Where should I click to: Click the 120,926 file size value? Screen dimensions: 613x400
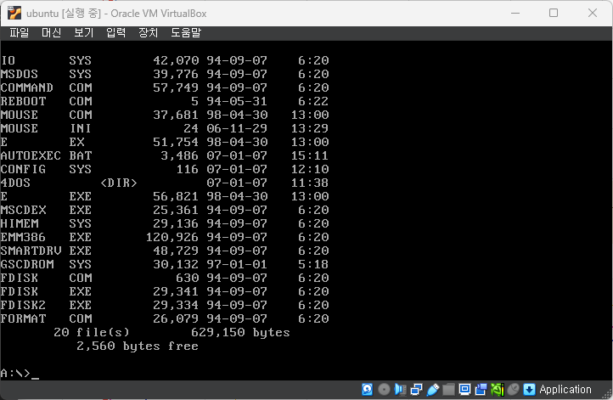(x=172, y=237)
